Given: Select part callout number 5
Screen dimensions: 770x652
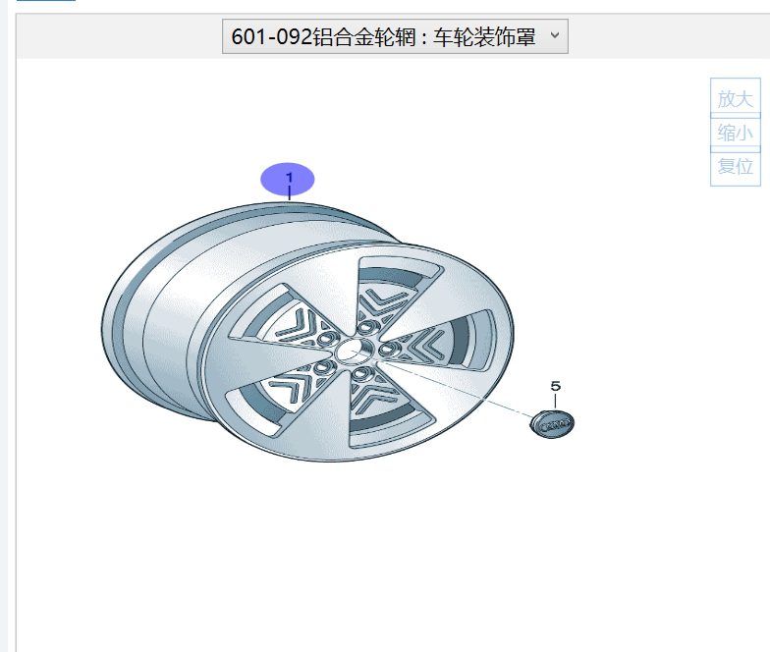Looking at the screenshot, I should [x=555, y=387].
